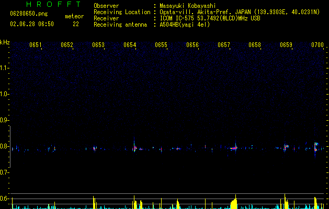Click the observer name Masayuki Kobayashi
This screenshot has width=329, height=209.
click(188, 6)
